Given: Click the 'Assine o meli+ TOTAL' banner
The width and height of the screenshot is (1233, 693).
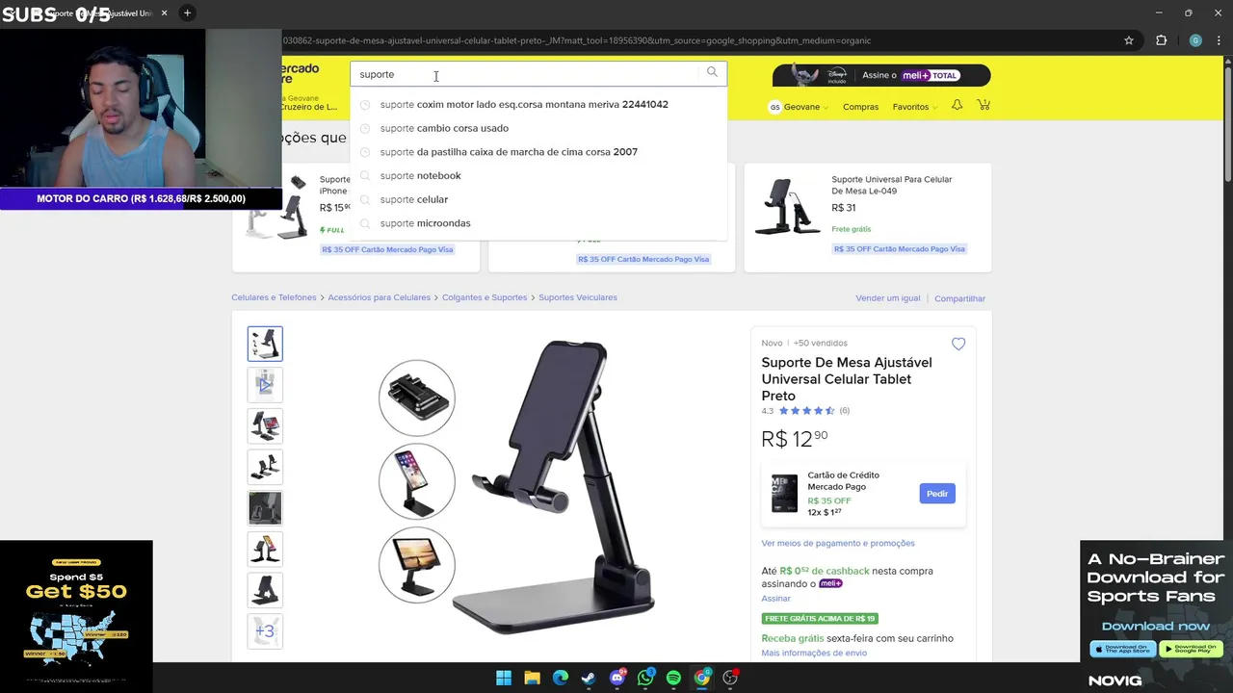Looking at the screenshot, I should [x=881, y=75].
